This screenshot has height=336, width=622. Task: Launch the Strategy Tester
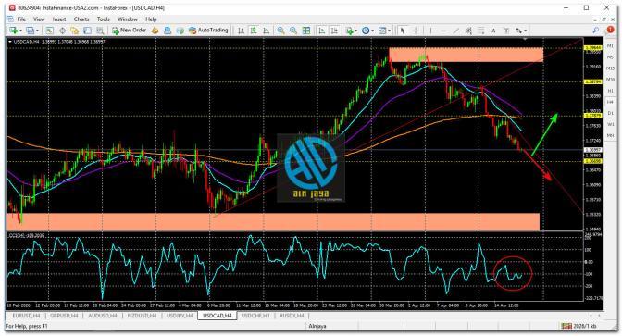[x=100, y=31]
